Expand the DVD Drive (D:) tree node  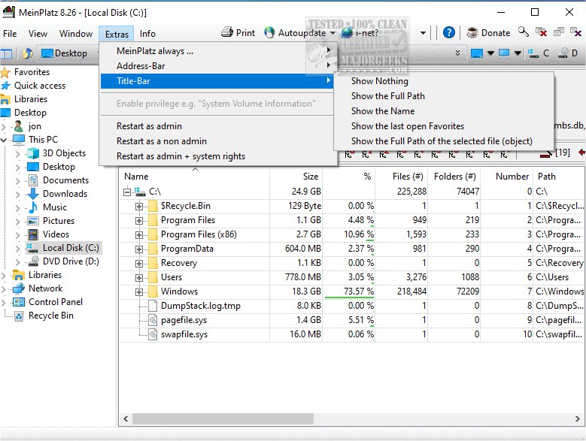point(17,262)
